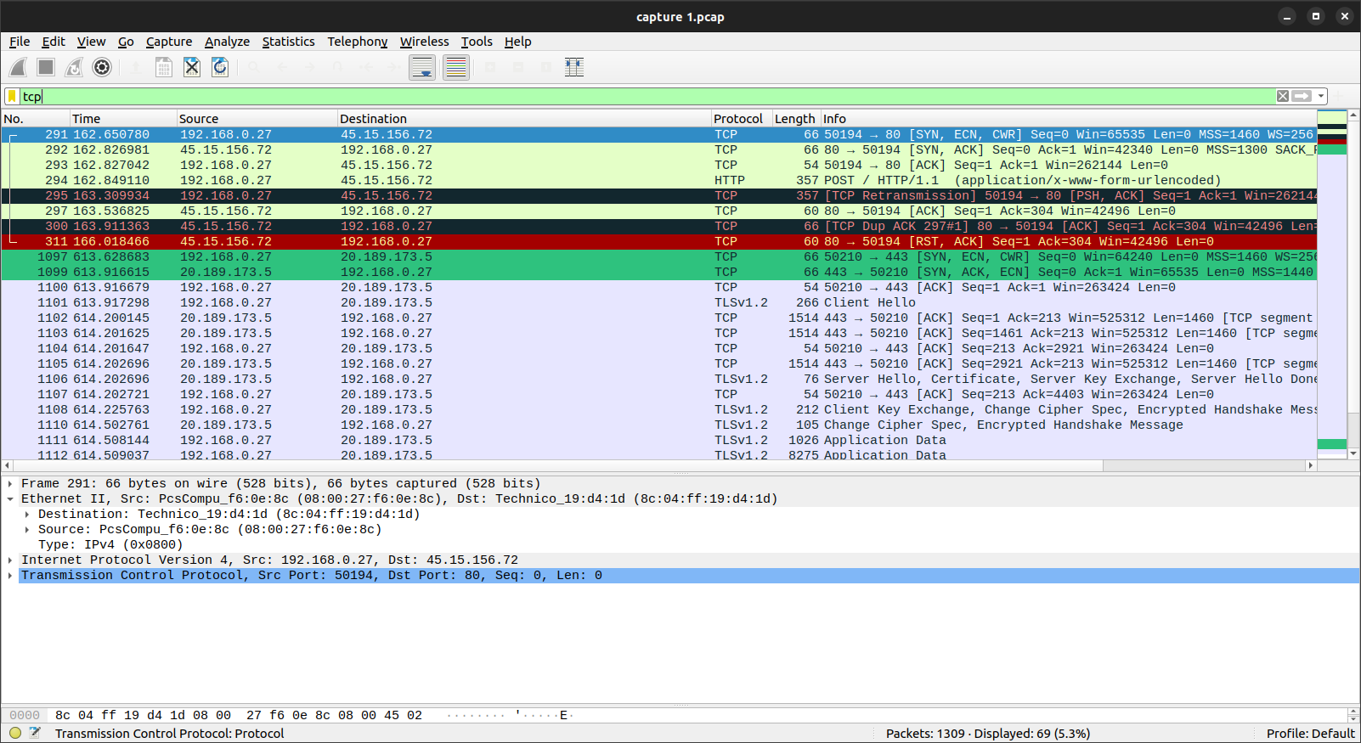Click the Go forward arrow icon
Viewport: 1361px width, 743px height.
(310, 67)
